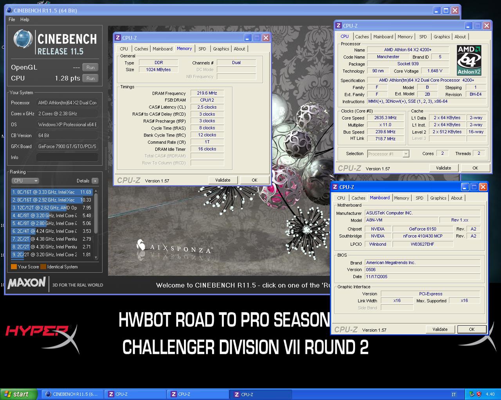Open Mainboard tab in Memory CPU-Z window

click(162, 49)
